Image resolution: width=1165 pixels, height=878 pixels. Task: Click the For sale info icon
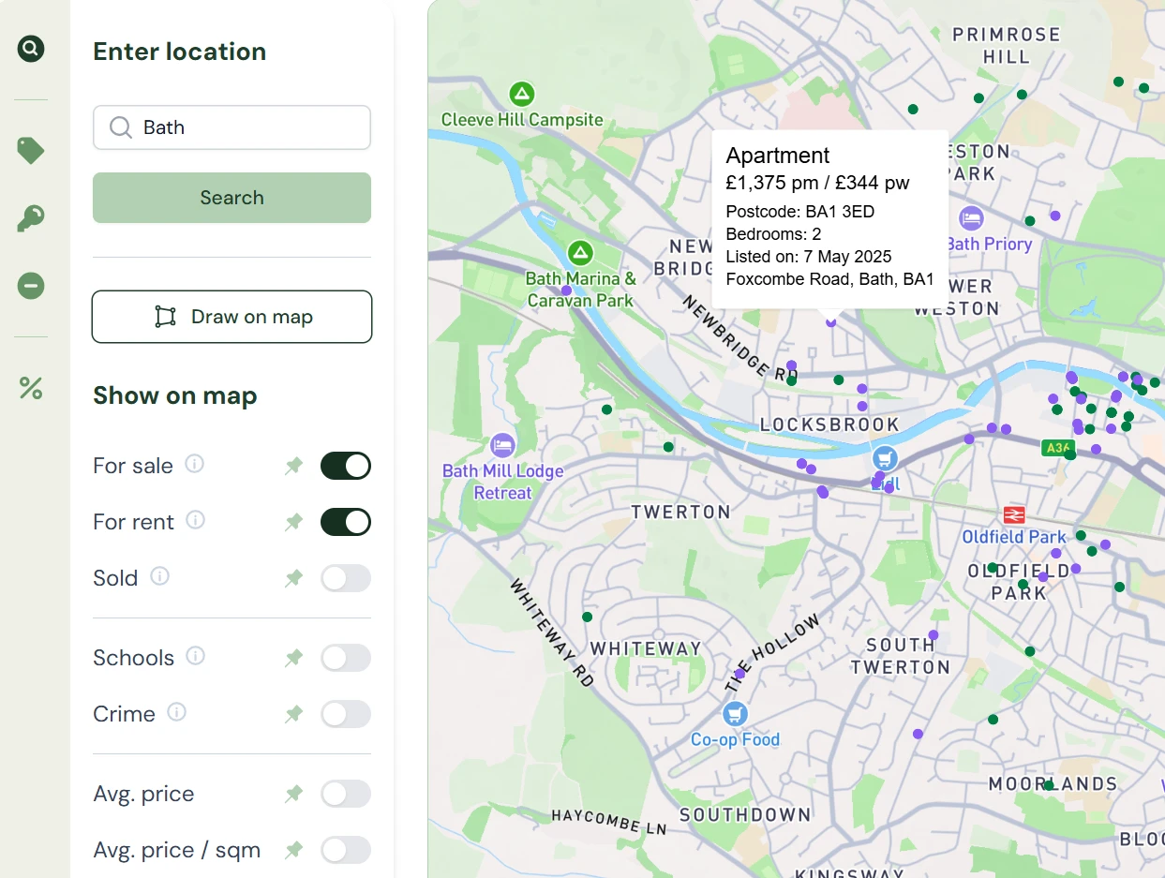pyautogui.click(x=194, y=464)
